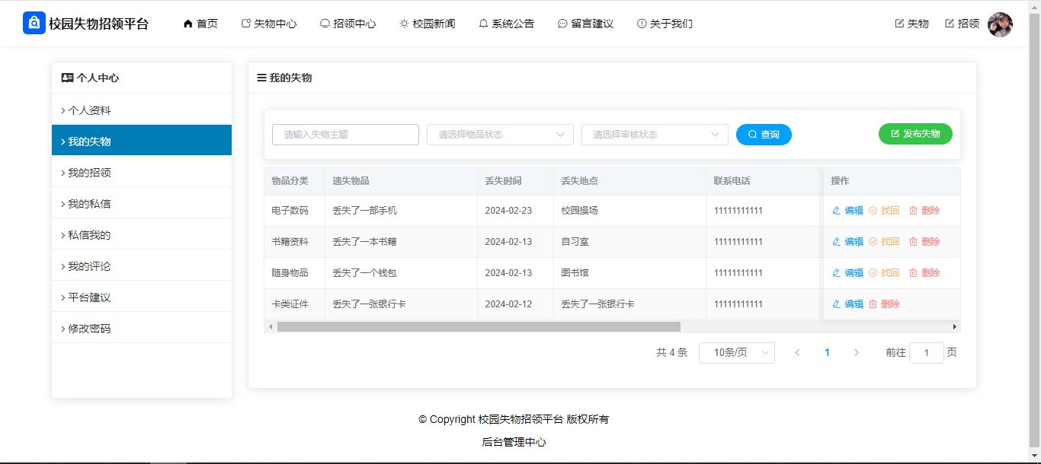Click the platform logo lock icon

[x=34, y=24]
